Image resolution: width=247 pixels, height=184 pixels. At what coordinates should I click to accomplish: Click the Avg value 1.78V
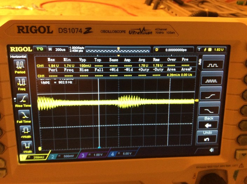point(143,65)
